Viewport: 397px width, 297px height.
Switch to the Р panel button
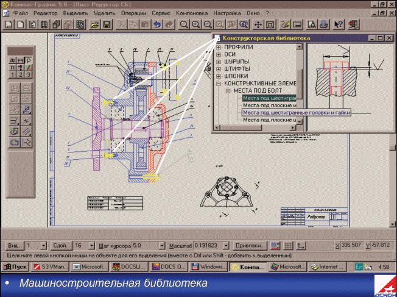pos(29,60)
